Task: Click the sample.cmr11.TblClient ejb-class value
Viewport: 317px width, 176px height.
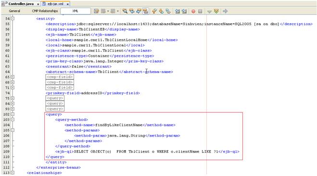Action: [98, 50]
